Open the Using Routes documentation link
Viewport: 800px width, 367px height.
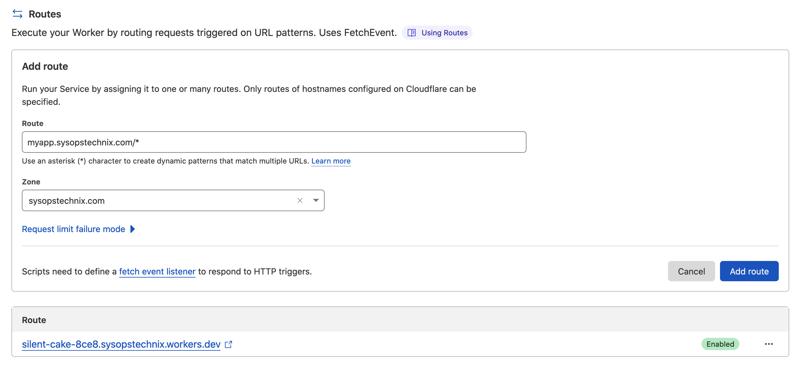pyautogui.click(x=444, y=33)
